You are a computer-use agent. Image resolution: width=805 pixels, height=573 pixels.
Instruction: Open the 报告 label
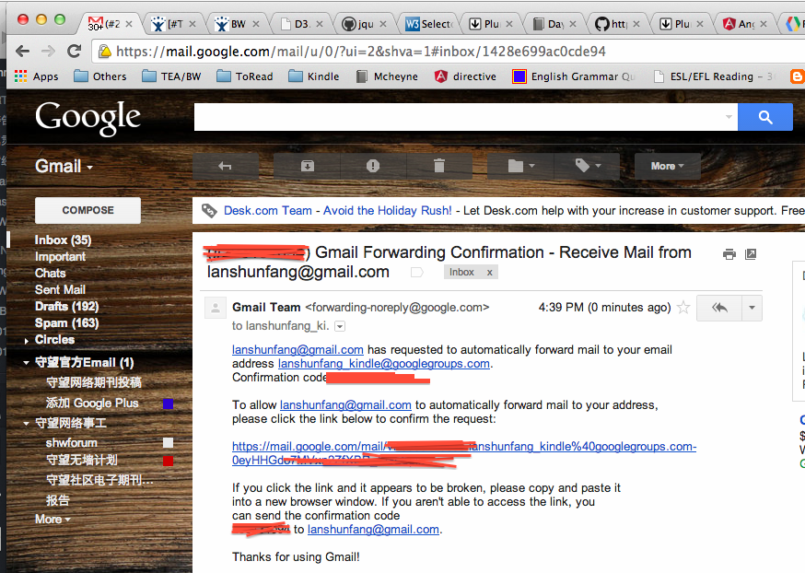(x=57, y=500)
